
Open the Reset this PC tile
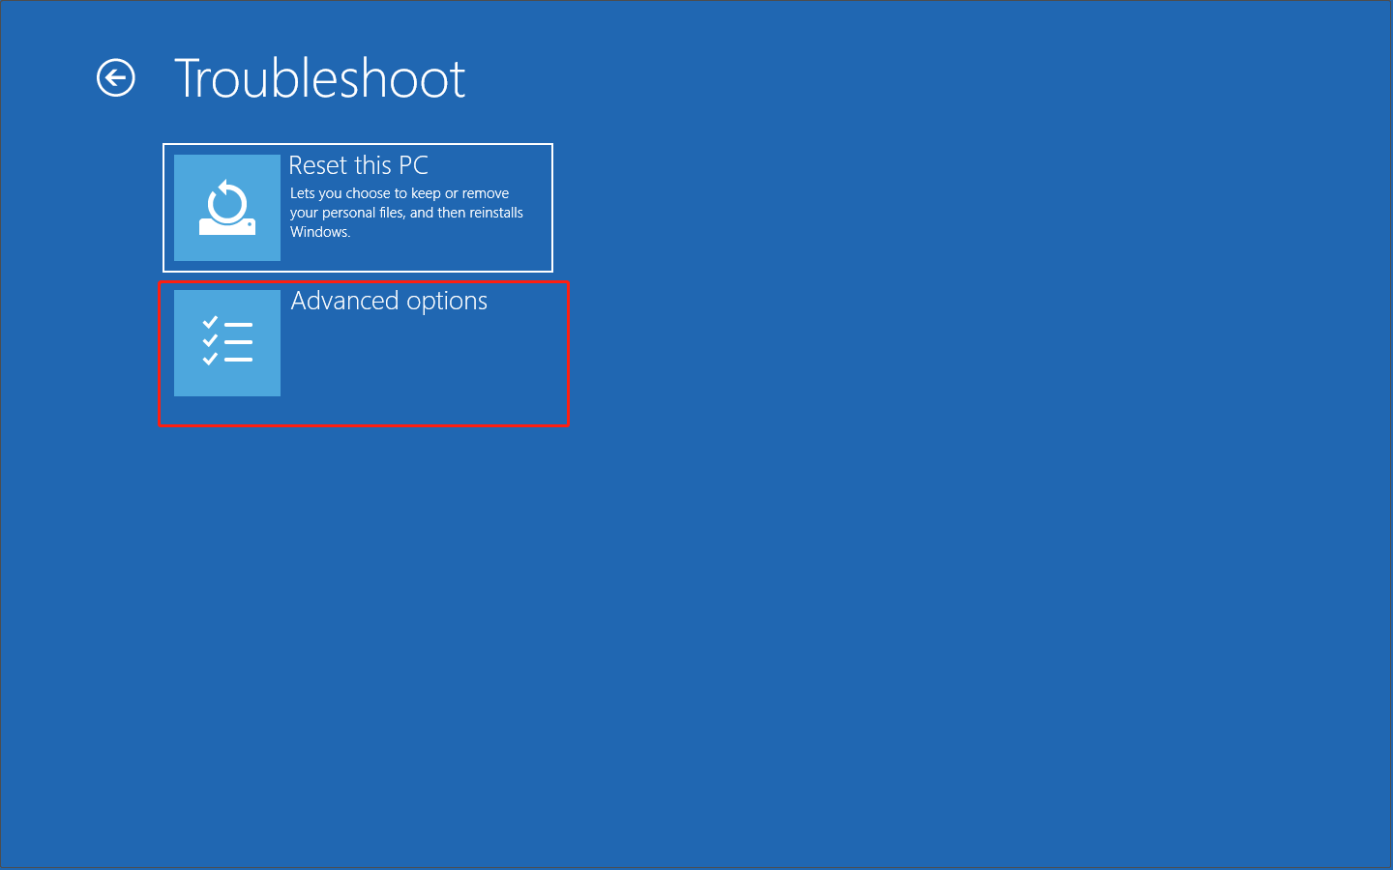[358, 208]
